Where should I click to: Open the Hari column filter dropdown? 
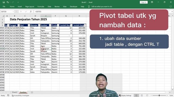pyautogui.click(x=29, y=25)
